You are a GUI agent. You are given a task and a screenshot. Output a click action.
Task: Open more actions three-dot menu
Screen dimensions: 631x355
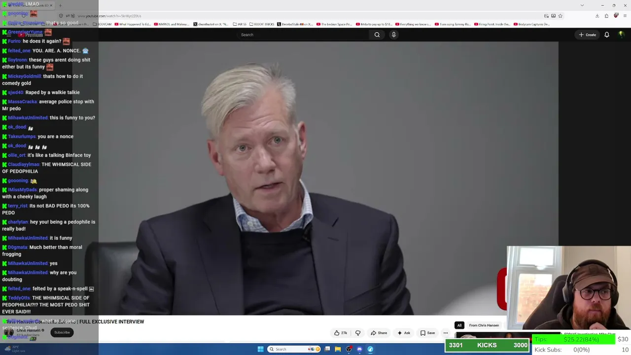[446, 333]
